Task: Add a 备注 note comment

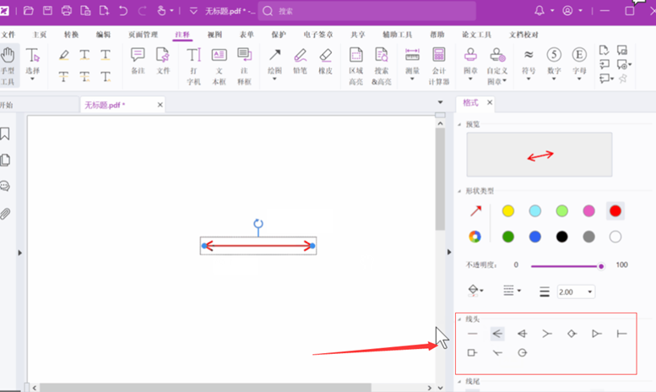Action: 138,63
